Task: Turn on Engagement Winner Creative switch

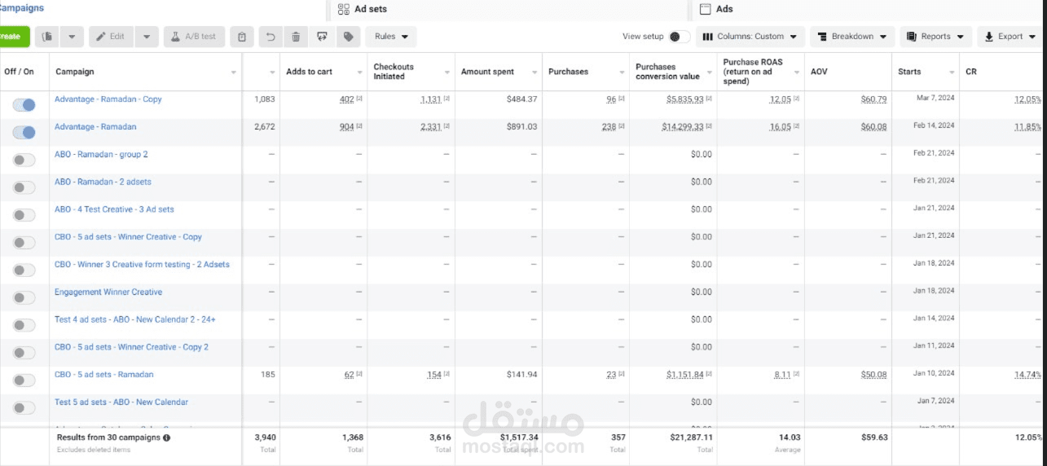Action: (24, 297)
